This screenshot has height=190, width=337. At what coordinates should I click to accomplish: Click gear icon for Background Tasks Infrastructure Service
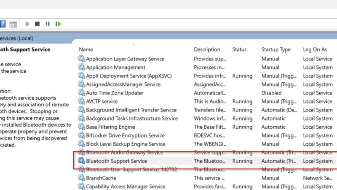point(81,118)
